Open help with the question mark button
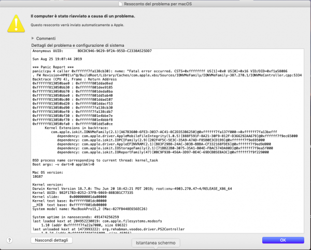311x250 pixels. coord(9,240)
